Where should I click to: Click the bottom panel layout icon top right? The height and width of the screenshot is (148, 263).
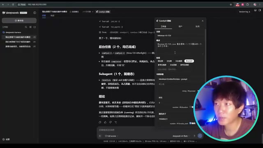click(x=255, y=10)
